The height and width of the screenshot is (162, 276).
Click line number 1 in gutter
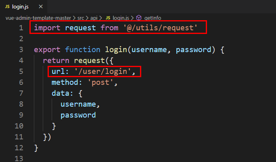coord(21,28)
